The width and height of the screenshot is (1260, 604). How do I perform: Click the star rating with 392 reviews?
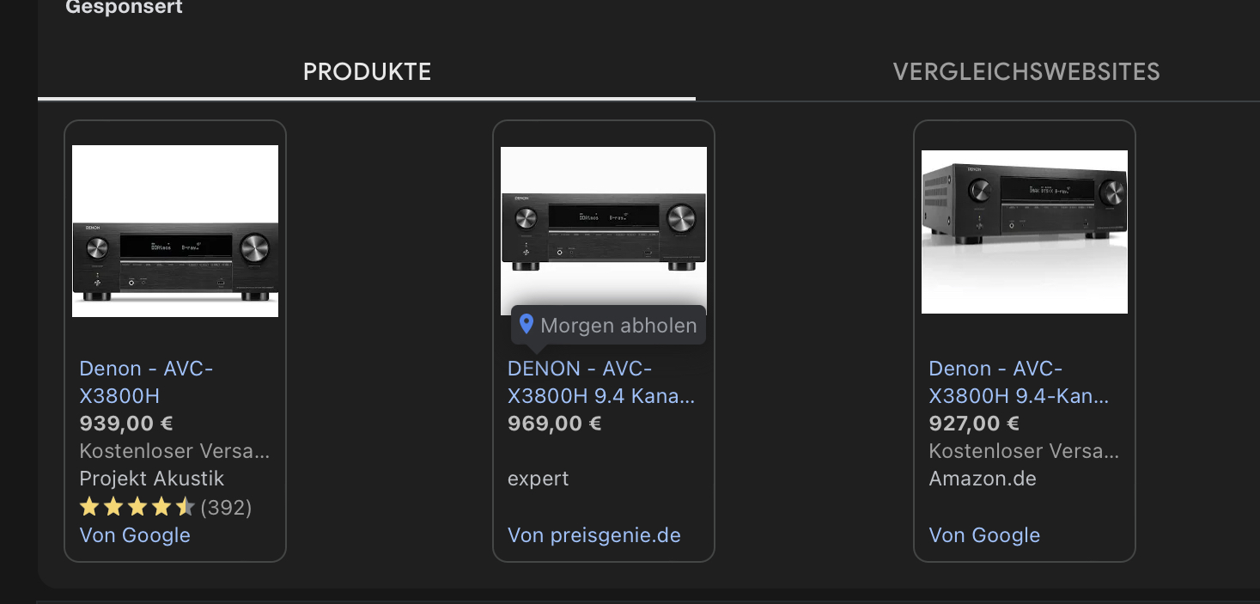point(165,507)
